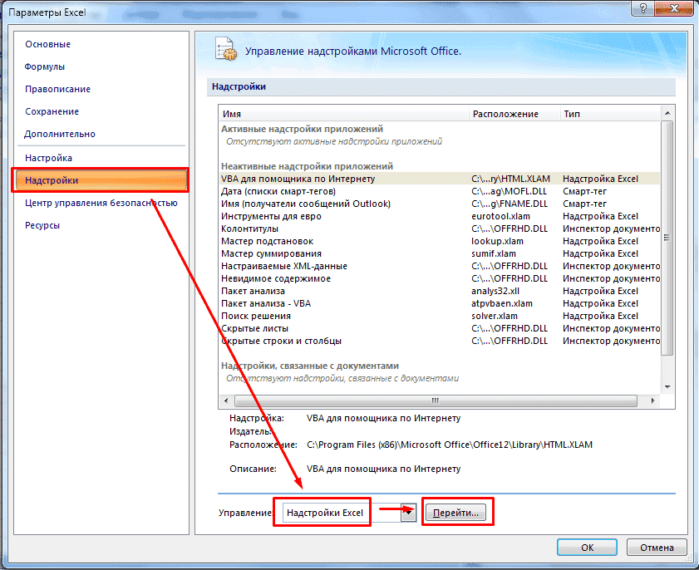The width and height of the screenshot is (699, 570).
Task: Go to the Сохранение section
Action: pos(52,111)
